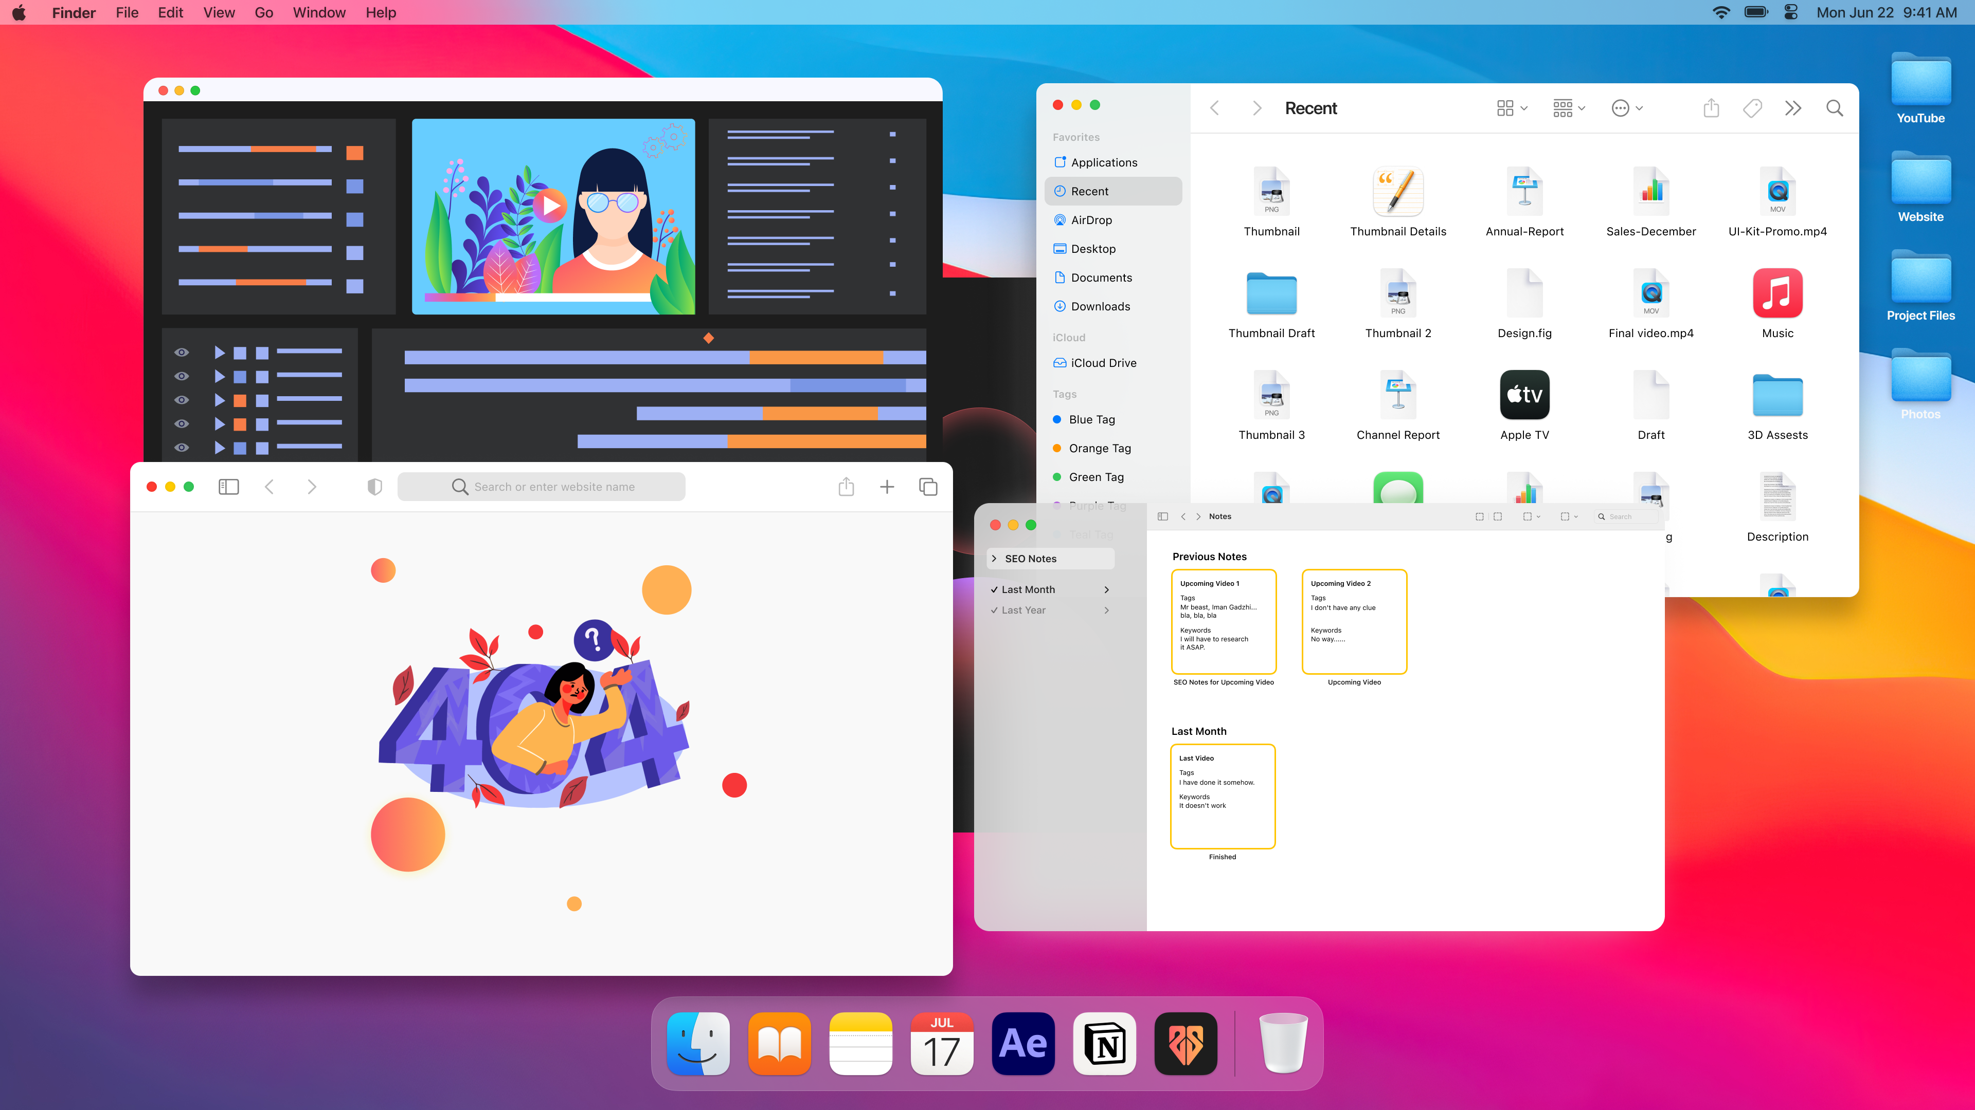The width and height of the screenshot is (1975, 1110).
Task: Expand the SEO Notes folder chevron
Action: pos(994,559)
